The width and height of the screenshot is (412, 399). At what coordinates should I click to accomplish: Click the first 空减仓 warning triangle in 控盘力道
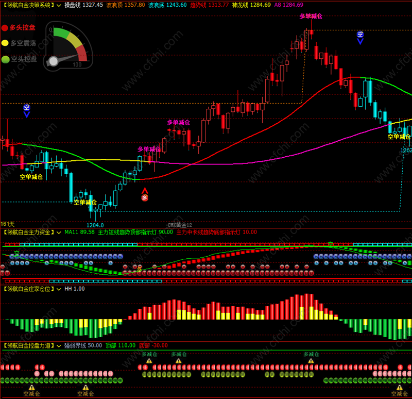[x=31, y=388]
